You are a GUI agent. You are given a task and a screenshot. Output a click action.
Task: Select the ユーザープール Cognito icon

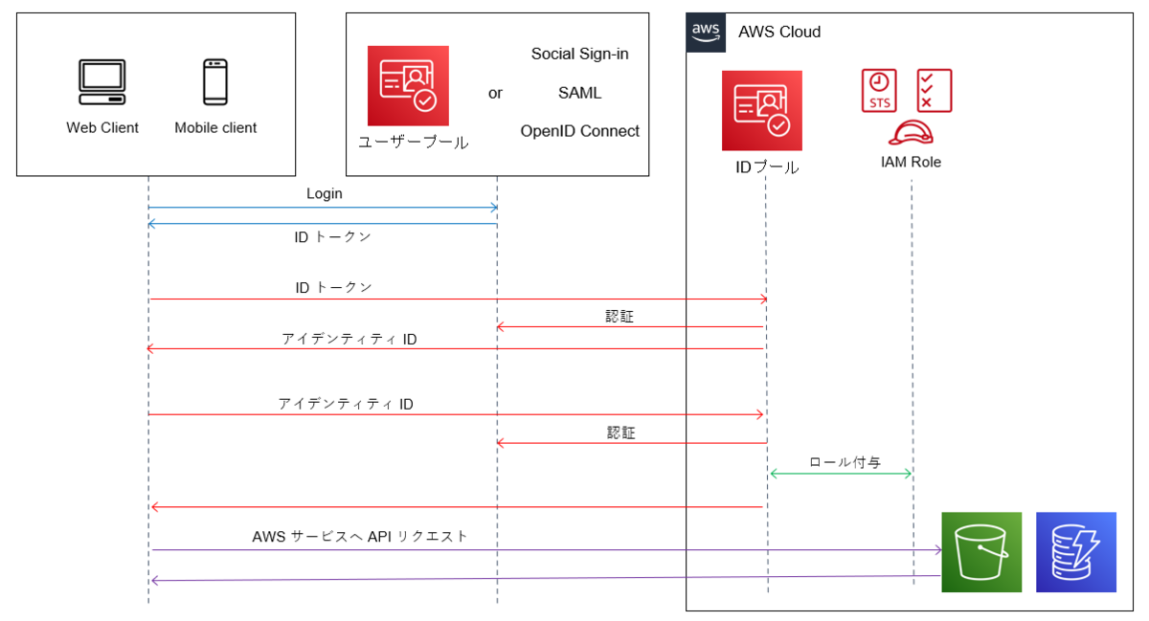point(408,85)
